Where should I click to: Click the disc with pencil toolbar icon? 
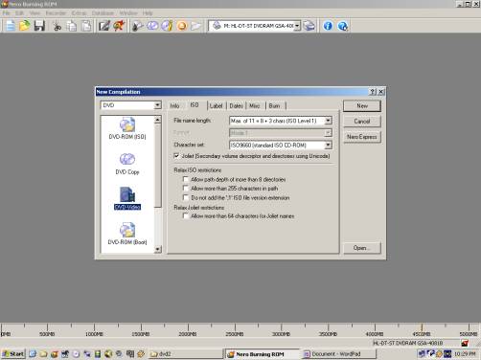point(167,26)
